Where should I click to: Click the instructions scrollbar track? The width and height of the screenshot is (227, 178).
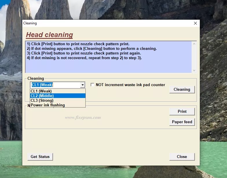[194, 57]
